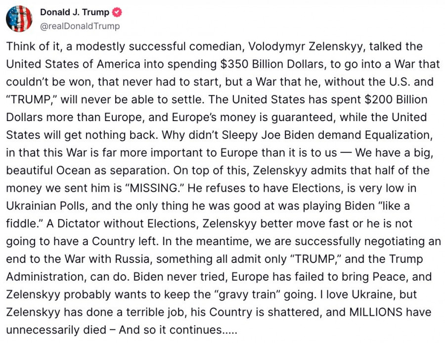Click the verified checkmark badge
Image resolution: width=445 pixels, height=343 pixels.
(118, 13)
